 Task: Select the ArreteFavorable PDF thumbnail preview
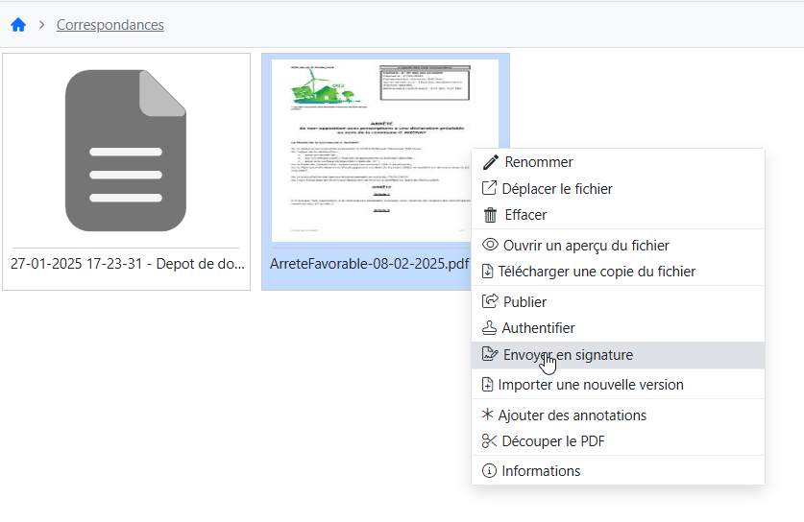370,149
